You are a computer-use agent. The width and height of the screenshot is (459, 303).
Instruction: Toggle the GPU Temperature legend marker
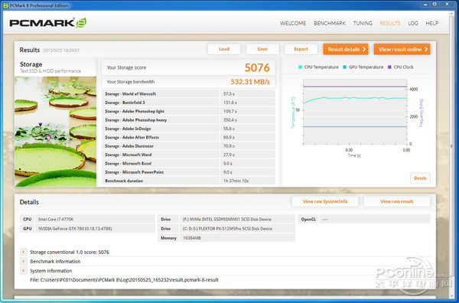click(x=344, y=67)
